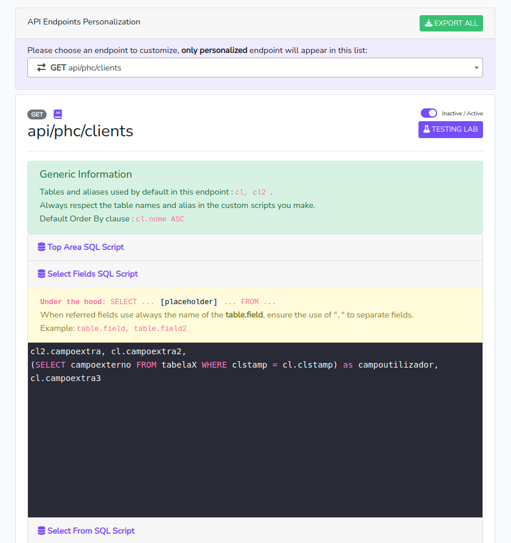Screen dimensions: 511x543
Task: Open the GET api/phc/clients endpoint dropdown
Action: point(254,68)
